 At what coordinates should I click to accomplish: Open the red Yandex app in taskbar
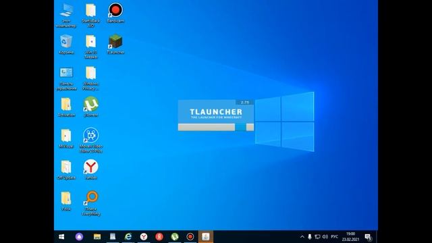coord(159,237)
